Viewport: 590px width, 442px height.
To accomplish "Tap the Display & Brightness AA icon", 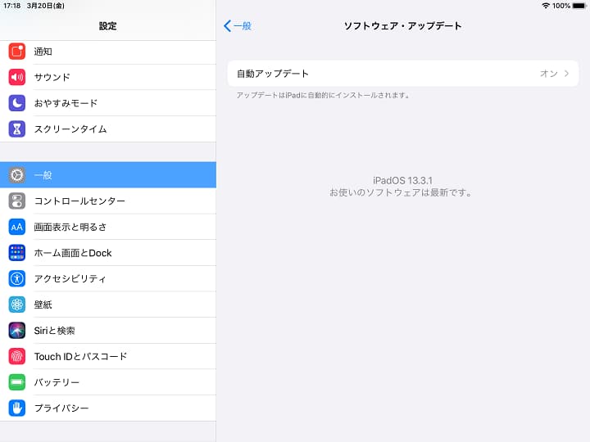I will tap(17, 227).
